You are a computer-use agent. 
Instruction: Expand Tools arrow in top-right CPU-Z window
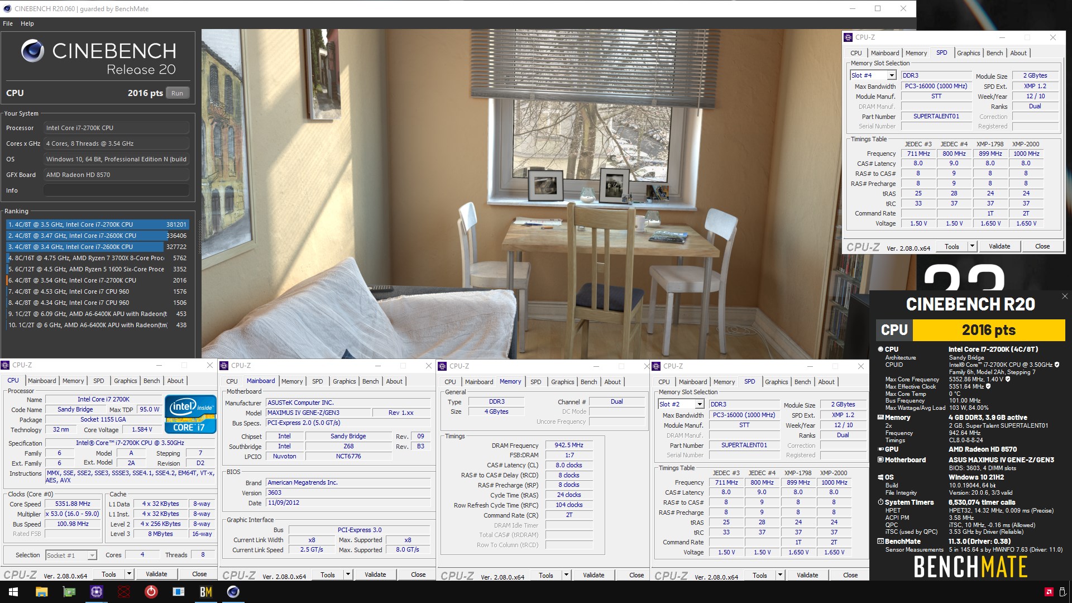(971, 246)
